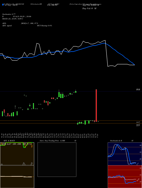The image size is (142, 188).
Task: Click the 'CL: 24.99' closing price label
Action: point(52,5)
